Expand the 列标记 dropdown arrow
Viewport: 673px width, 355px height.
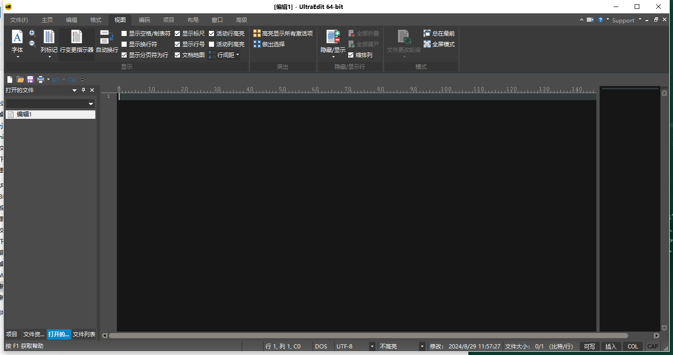(x=49, y=57)
